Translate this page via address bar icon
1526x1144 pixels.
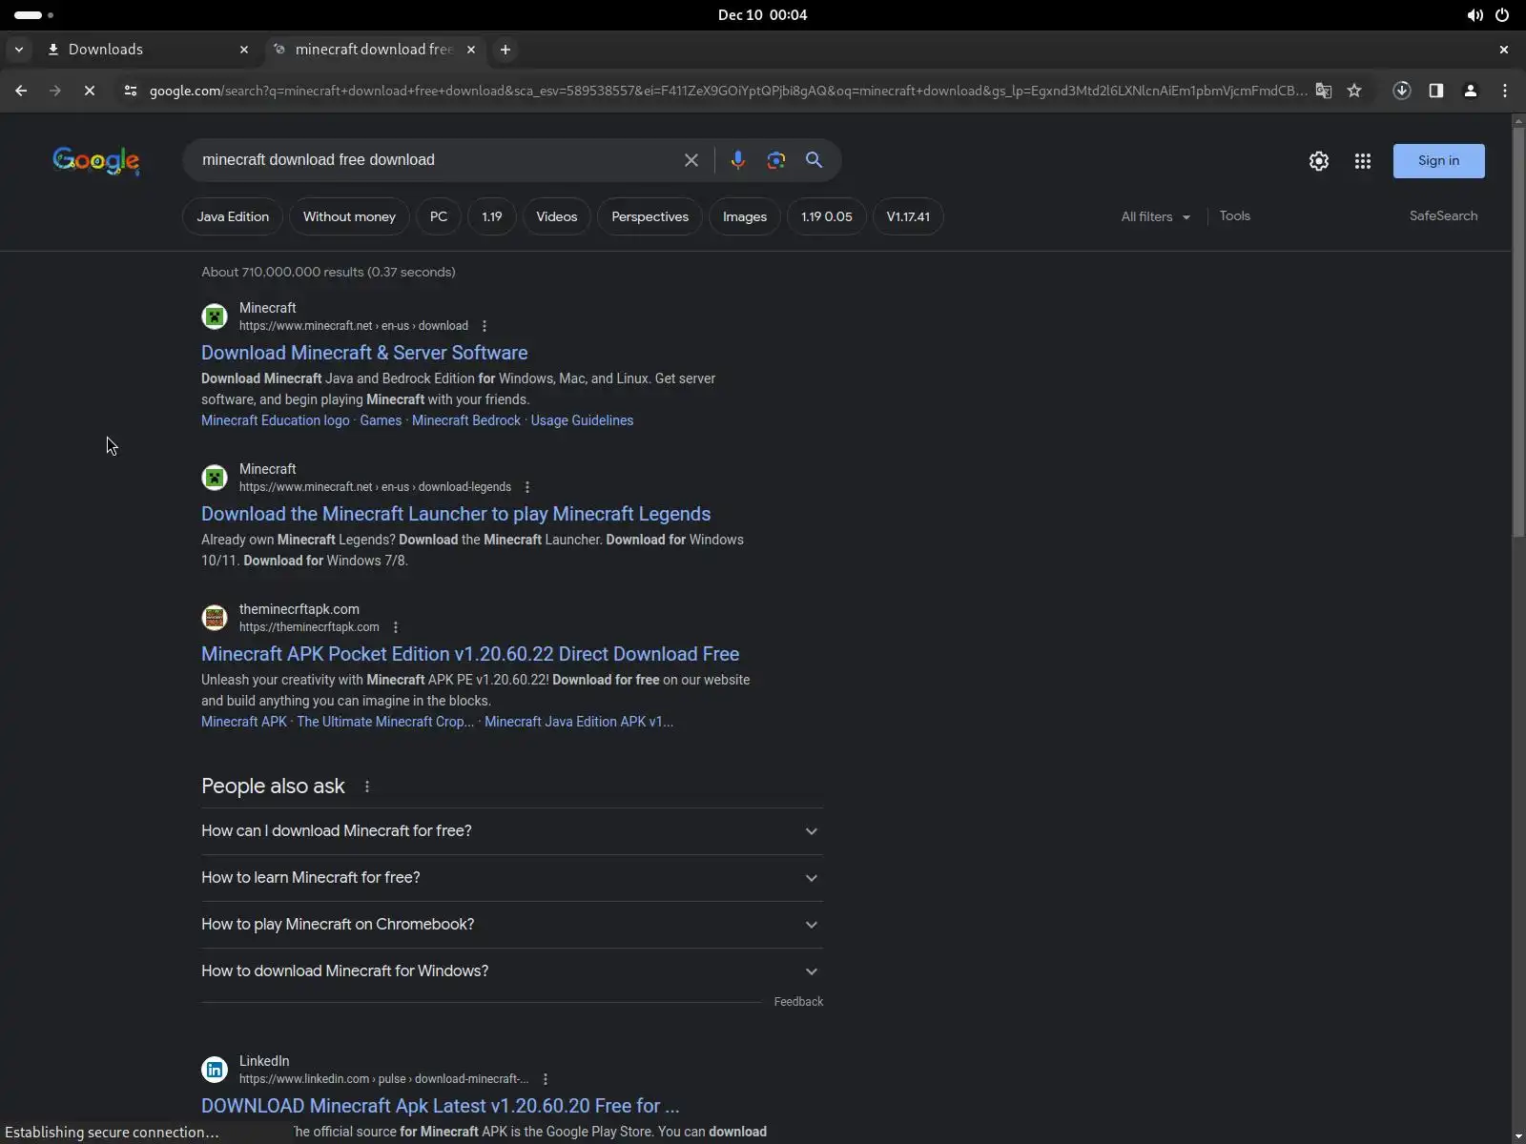click(x=1324, y=91)
